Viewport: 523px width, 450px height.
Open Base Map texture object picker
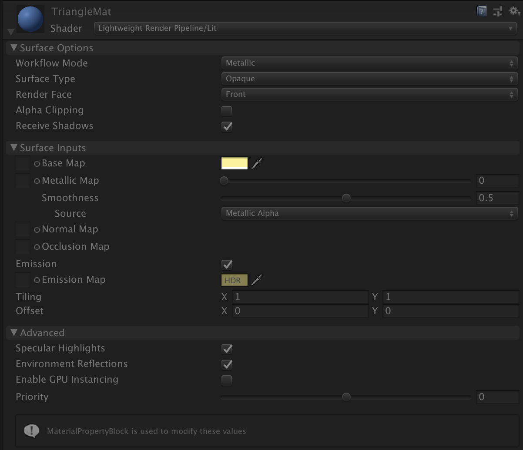tap(37, 164)
